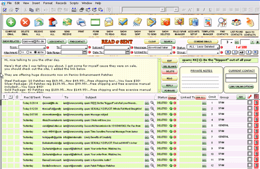The width and height of the screenshot is (260, 169).
Task: Open the From filter dropdown
Action: click(44, 48)
